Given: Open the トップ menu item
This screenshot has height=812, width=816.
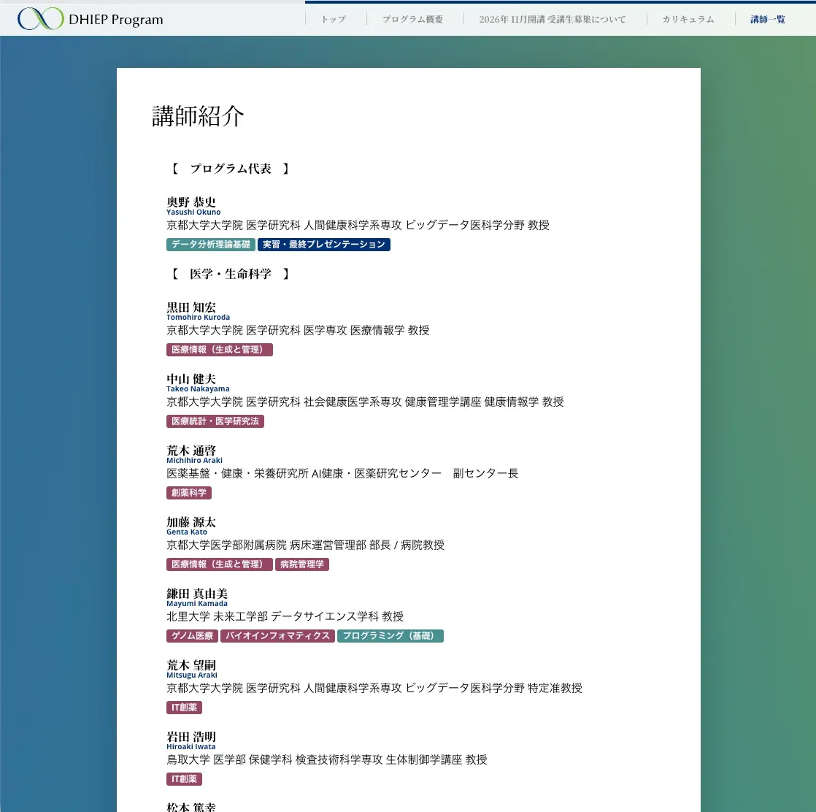Looking at the screenshot, I should click(334, 19).
